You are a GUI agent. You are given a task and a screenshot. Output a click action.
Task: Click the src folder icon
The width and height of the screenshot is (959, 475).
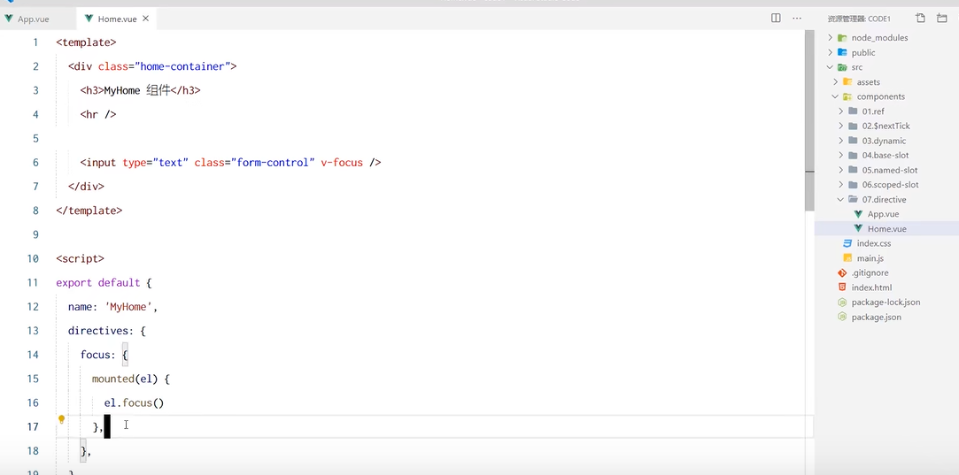tap(842, 66)
